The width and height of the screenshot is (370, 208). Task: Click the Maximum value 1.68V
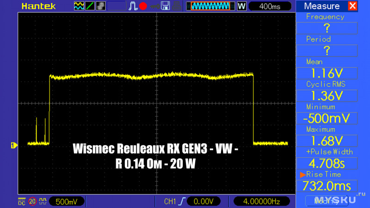click(x=327, y=141)
